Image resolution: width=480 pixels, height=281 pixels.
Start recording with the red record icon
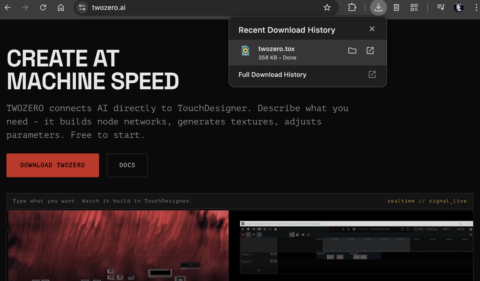coord(332,229)
